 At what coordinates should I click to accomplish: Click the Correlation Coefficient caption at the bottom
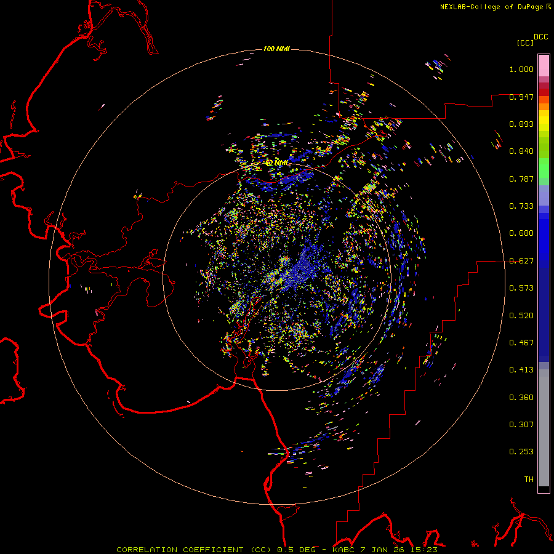[x=277, y=550]
